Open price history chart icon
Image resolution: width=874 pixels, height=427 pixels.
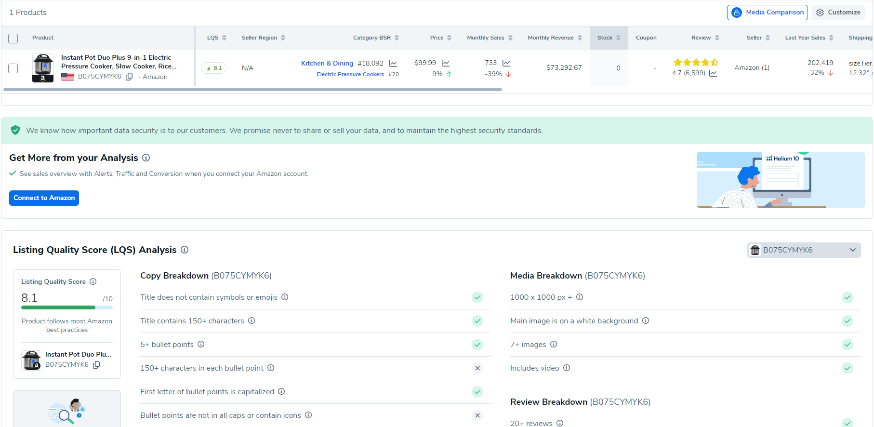[446, 63]
